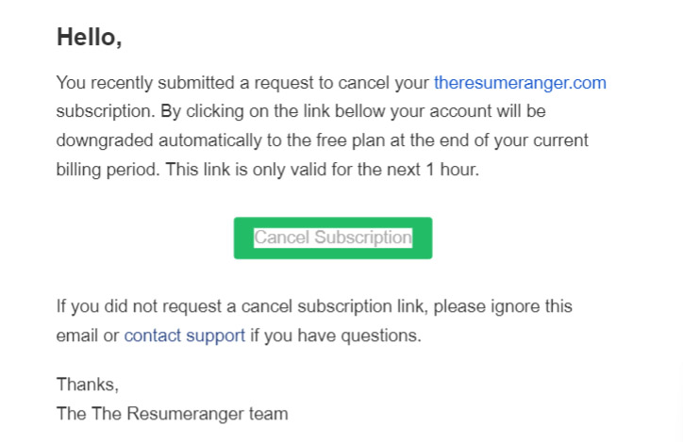Image resolution: width=683 pixels, height=442 pixels.
Task: Click the words billing period
Action: pos(108,170)
